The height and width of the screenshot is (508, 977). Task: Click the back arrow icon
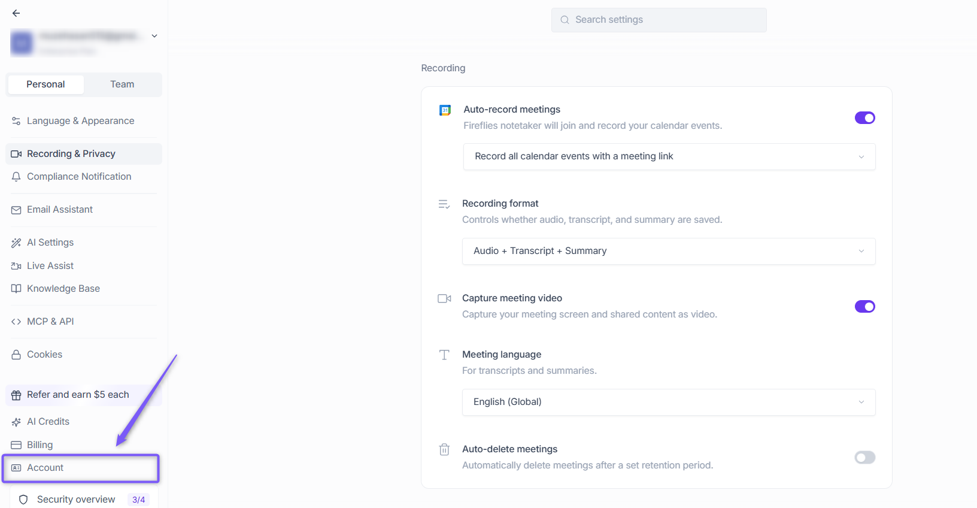(x=16, y=13)
